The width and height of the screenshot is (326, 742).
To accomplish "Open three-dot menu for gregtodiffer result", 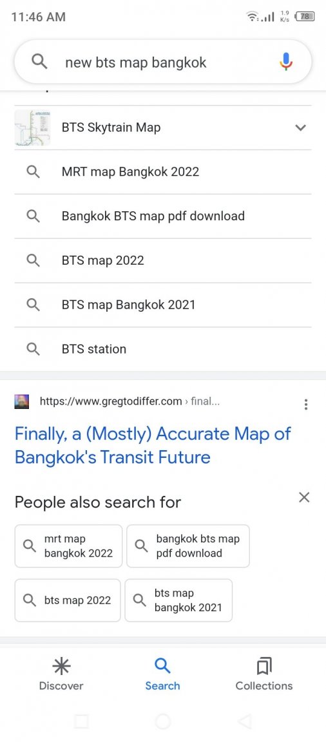I will [x=305, y=404].
